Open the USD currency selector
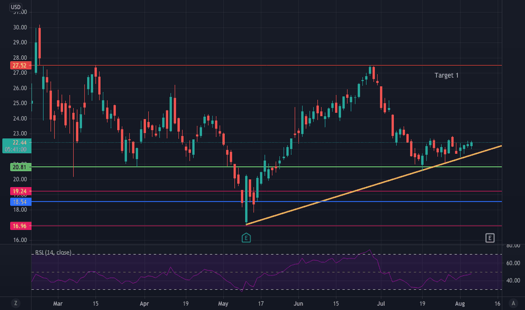 [x=15, y=7]
